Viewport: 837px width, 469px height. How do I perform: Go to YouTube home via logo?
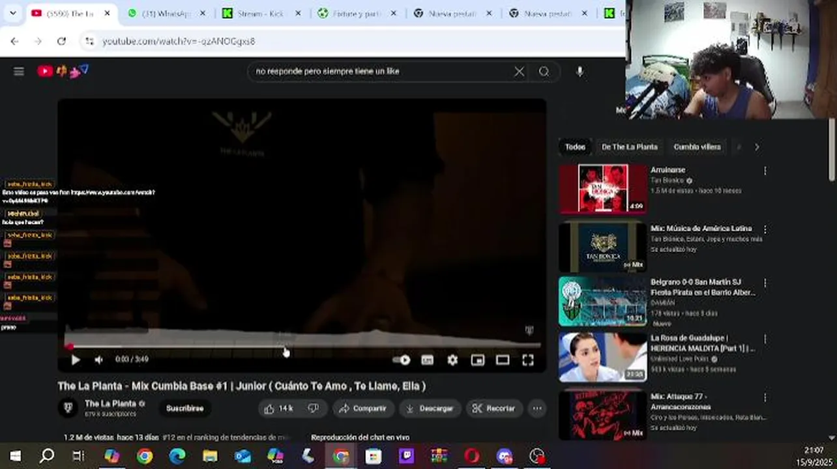click(x=63, y=71)
